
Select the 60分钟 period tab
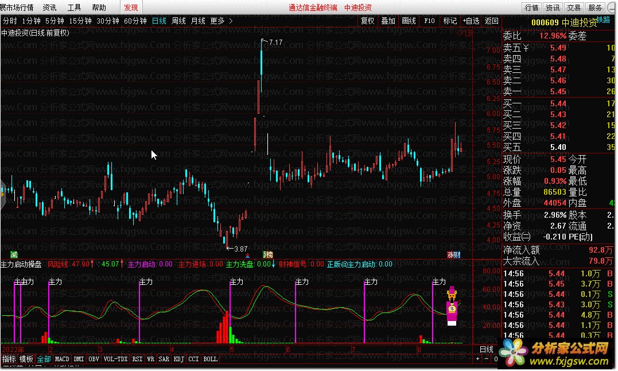pos(135,21)
